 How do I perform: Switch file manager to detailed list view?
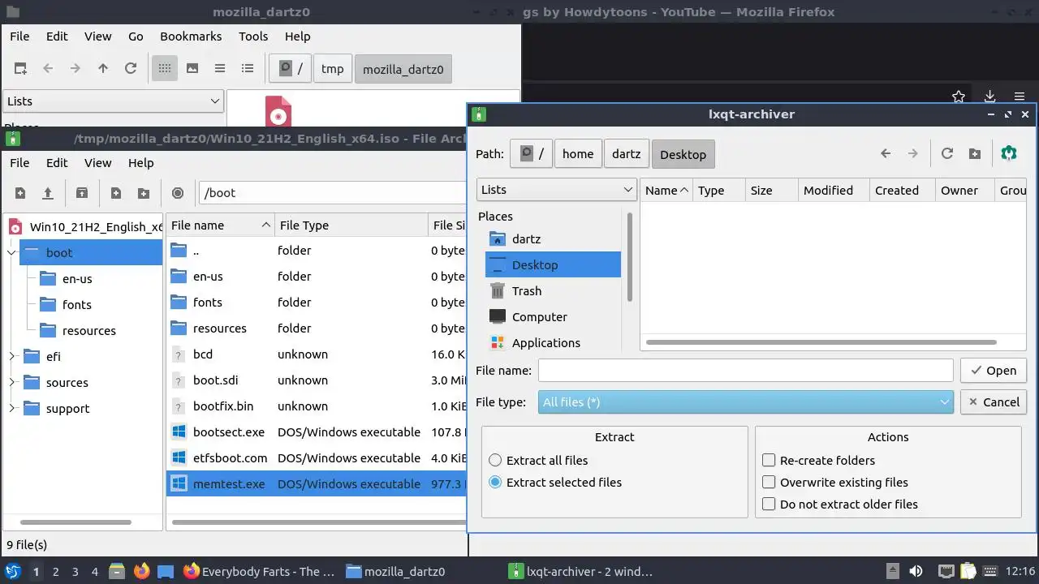click(x=248, y=69)
